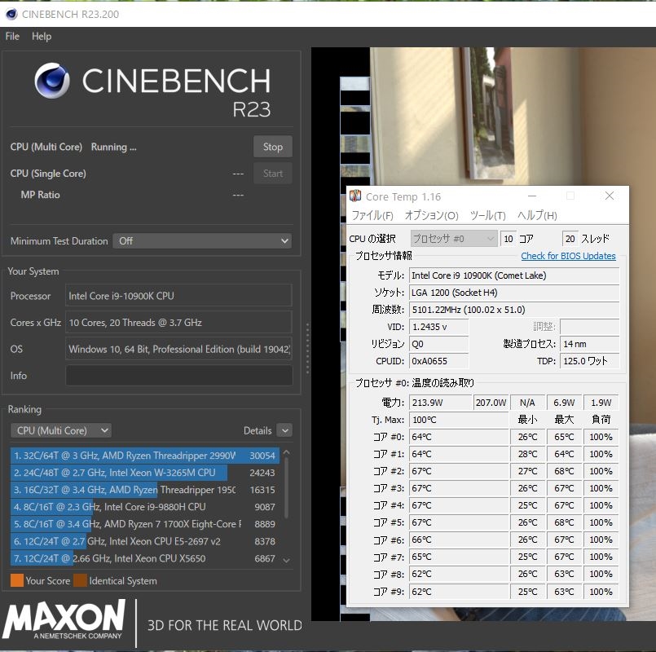The height and width of the screenshot is (652, 656).
Task: Click the コア #0 temperature 64°C
Action: coord(459,437)
